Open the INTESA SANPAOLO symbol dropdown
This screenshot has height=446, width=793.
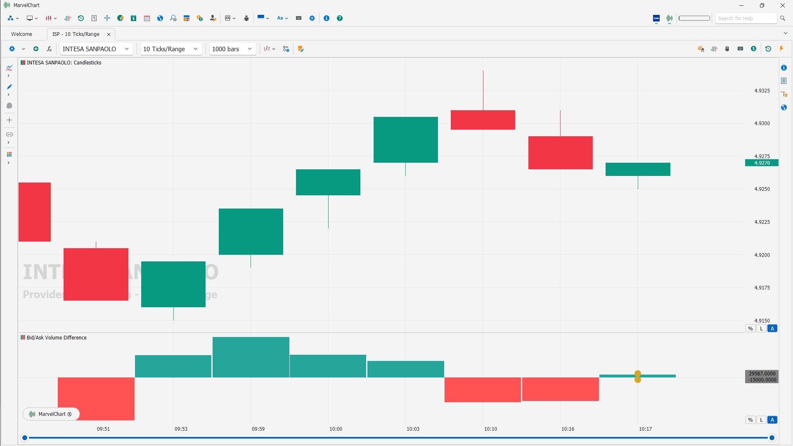pos(96,49)
